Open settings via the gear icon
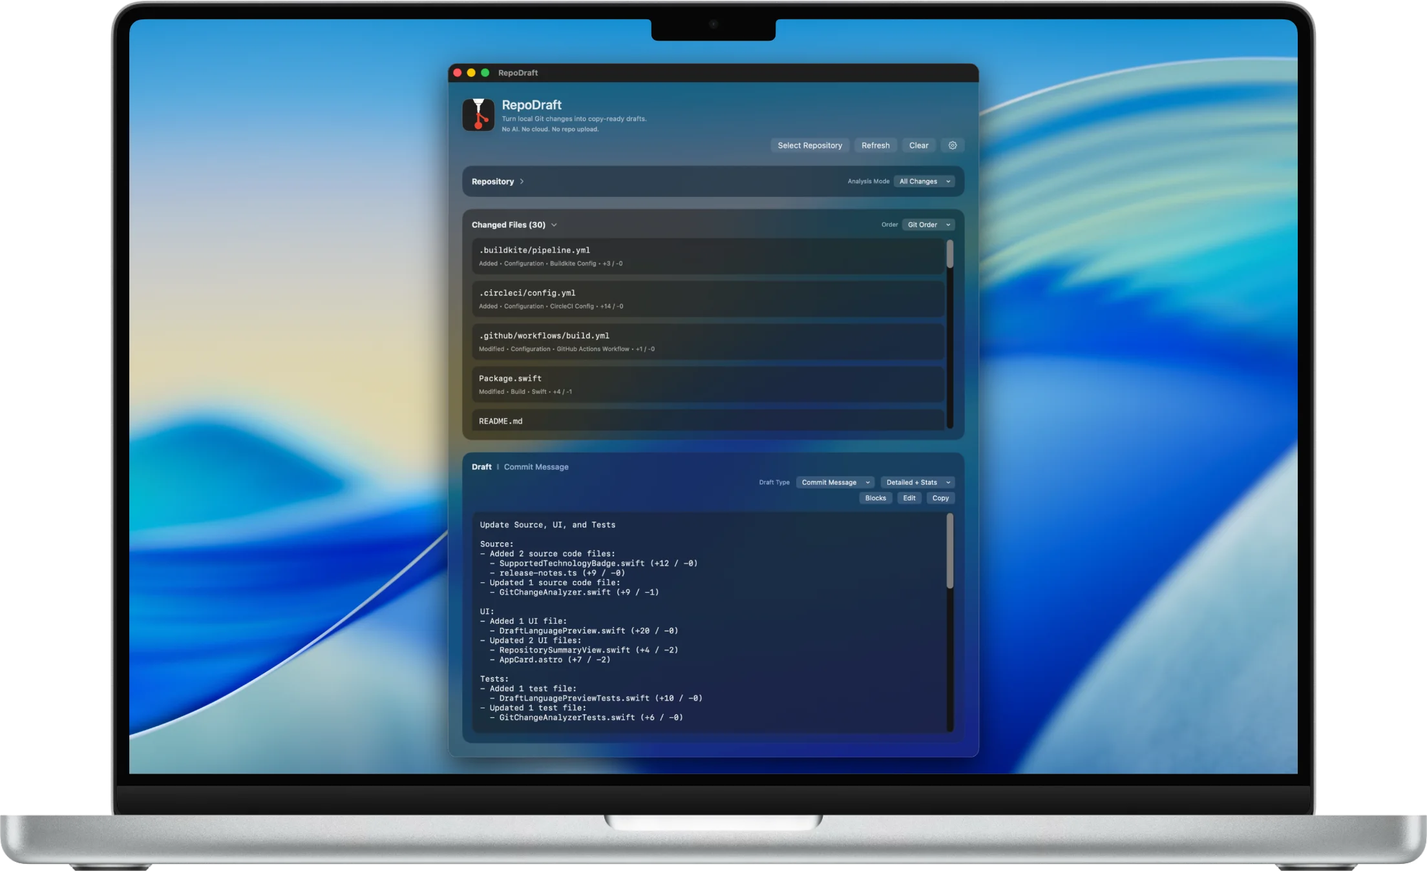Viewport: 1427px width, 871px height. (952, 145)
